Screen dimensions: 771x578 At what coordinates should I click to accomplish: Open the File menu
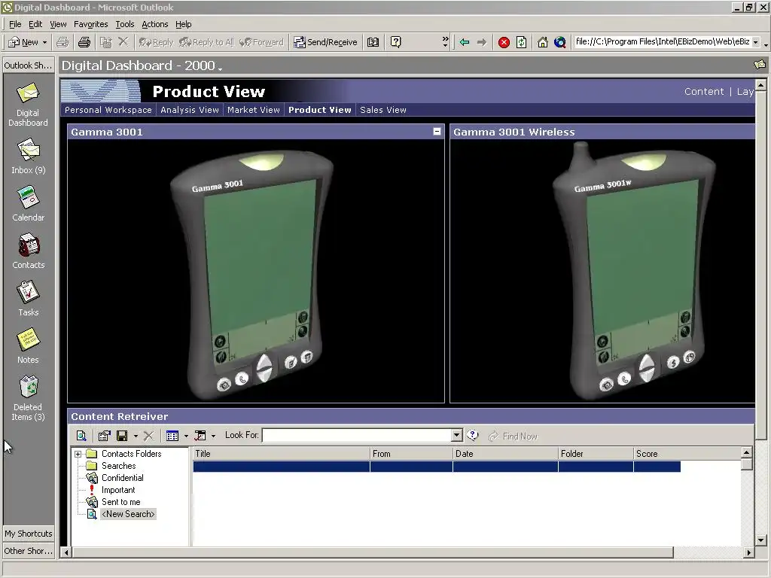click(15, 24)
